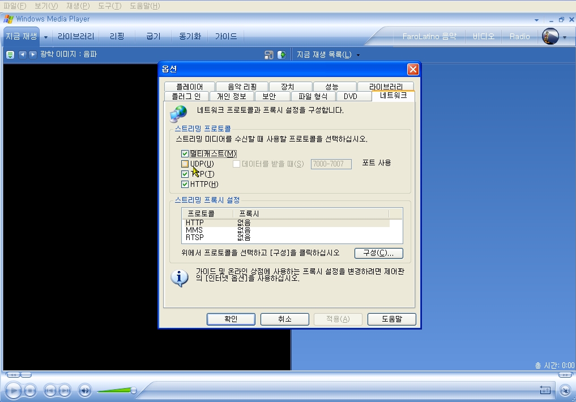Open the FaroLatino 음악 link
The height and width of the screenshot is (402, 576).
429,36
